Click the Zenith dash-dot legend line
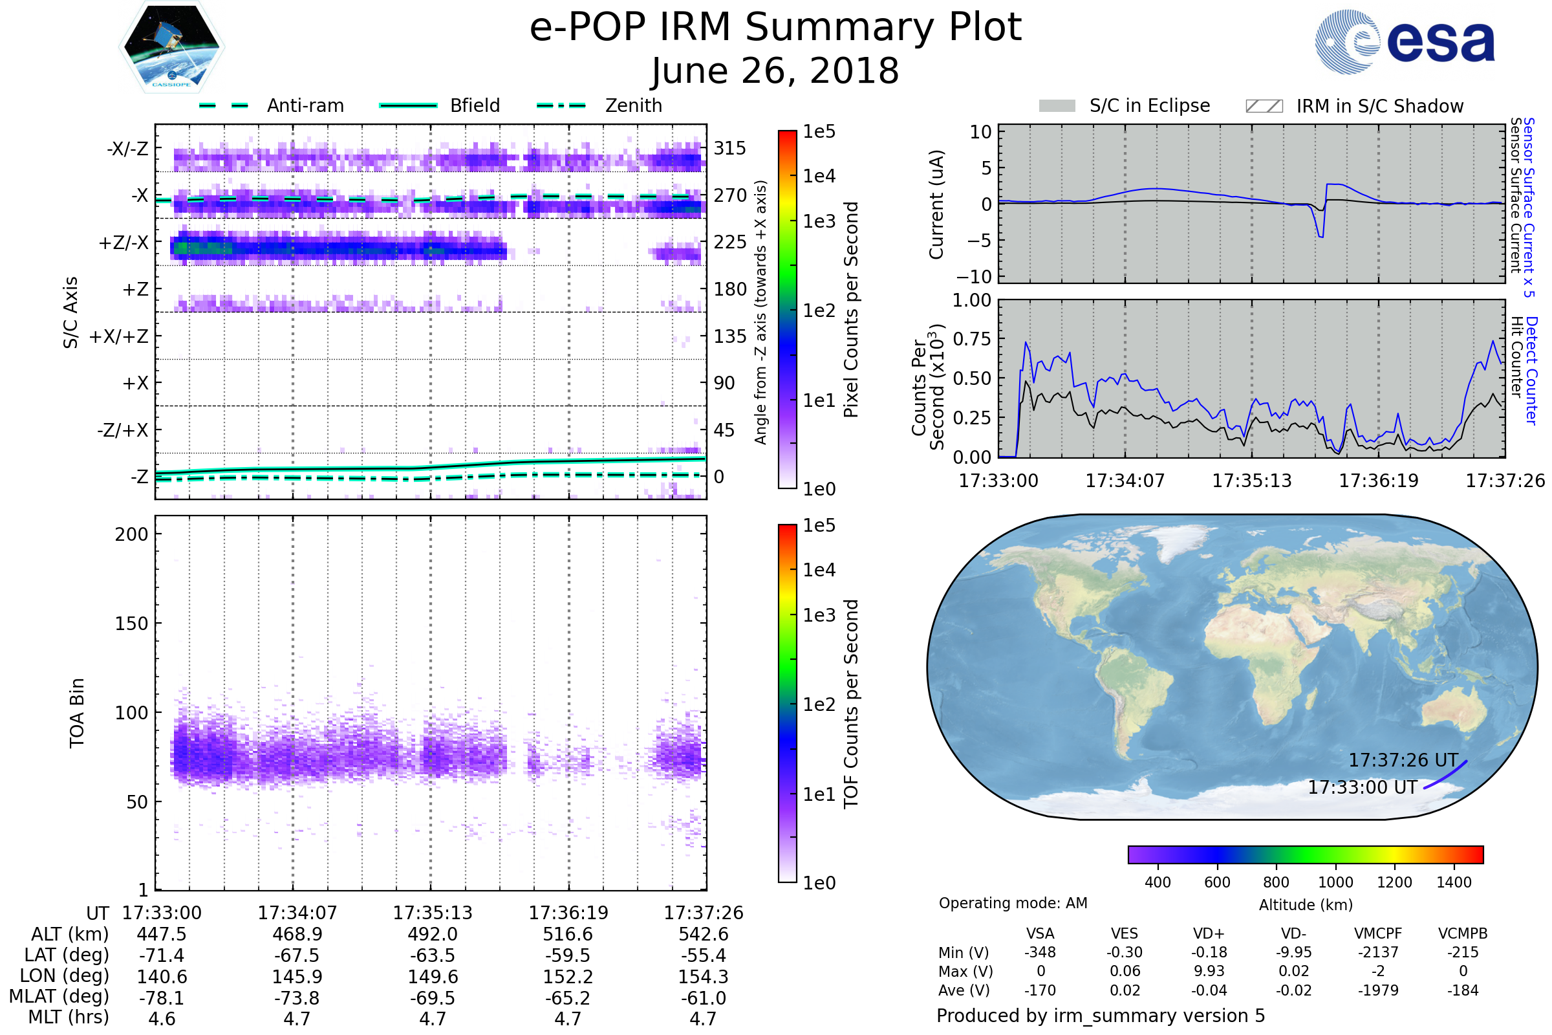Image resolution: width=1552 pixels, height=1035 pixels. tap(561, 105)
